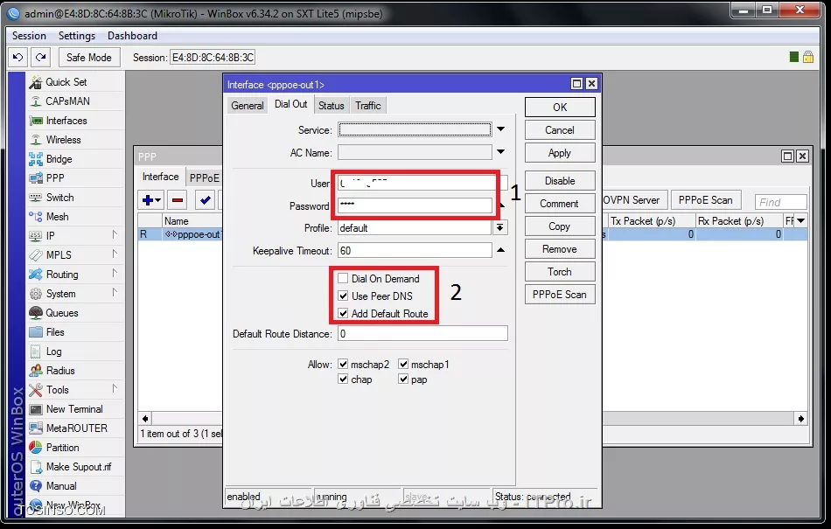The width and height of the screenshot is (831, 529).
Task: Click blue checkmark enable button in PPP window
Action: 205,200
